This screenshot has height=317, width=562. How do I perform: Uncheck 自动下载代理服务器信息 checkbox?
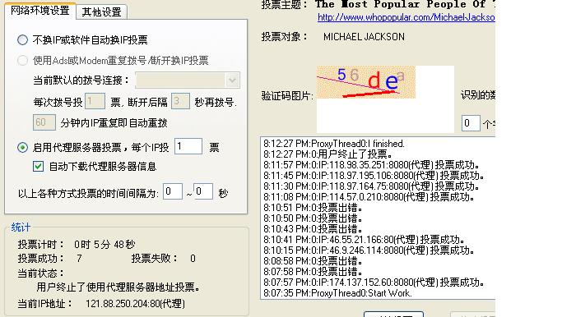pos(38,167)
